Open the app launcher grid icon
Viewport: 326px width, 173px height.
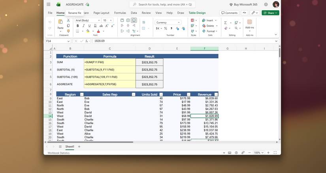(x=49, y=4)
